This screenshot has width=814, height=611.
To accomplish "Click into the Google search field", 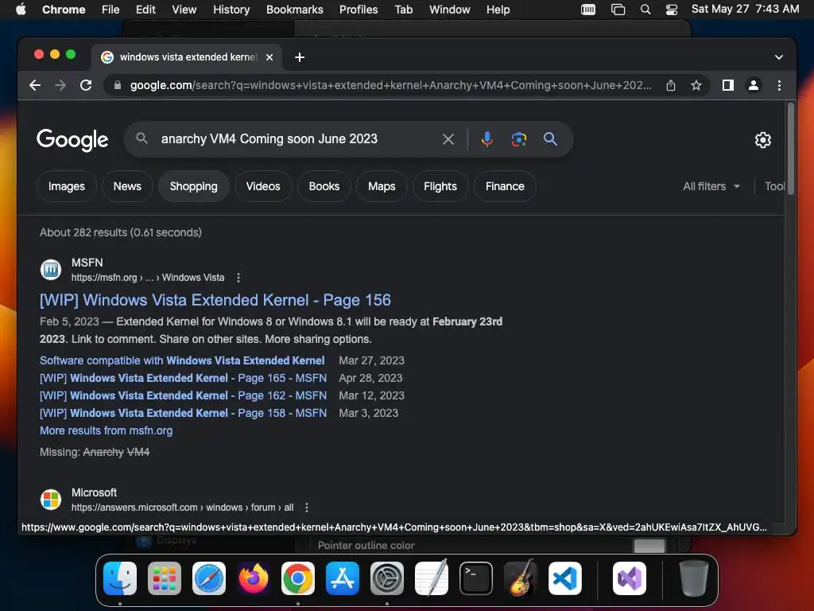I will (x=296, y=139).
